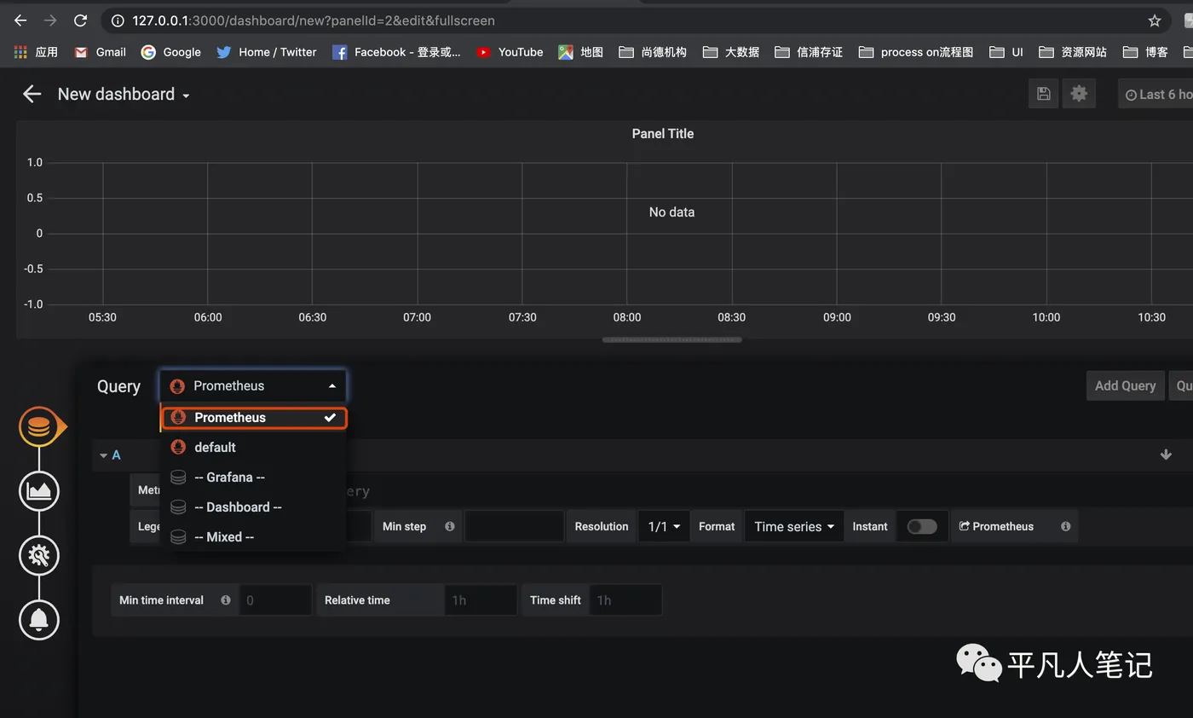Click the Min step info icon
1193x718 pixels.
pyautogui.click(x=449, y=526)
